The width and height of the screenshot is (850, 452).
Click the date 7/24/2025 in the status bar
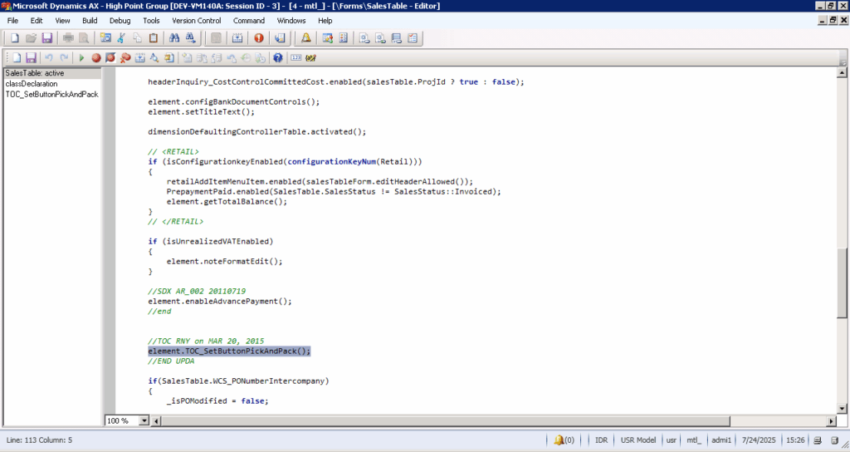pyautogui.click(x=759, y=440)
